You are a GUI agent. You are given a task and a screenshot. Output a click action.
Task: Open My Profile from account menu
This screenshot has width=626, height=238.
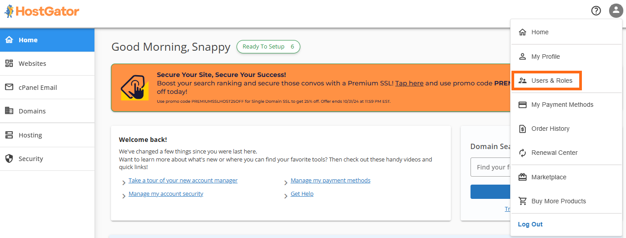pos(545,56)
